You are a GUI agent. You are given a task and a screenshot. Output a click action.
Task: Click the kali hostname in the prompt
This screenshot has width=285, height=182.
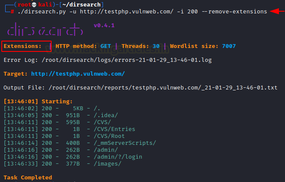[x=45, y=5]
